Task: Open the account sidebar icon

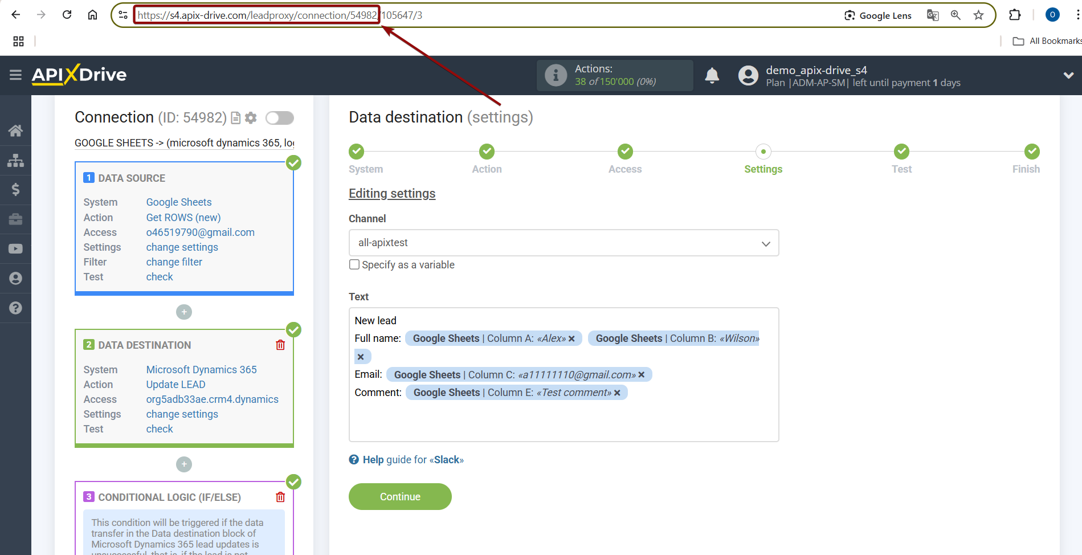Action: coord(15,279)
